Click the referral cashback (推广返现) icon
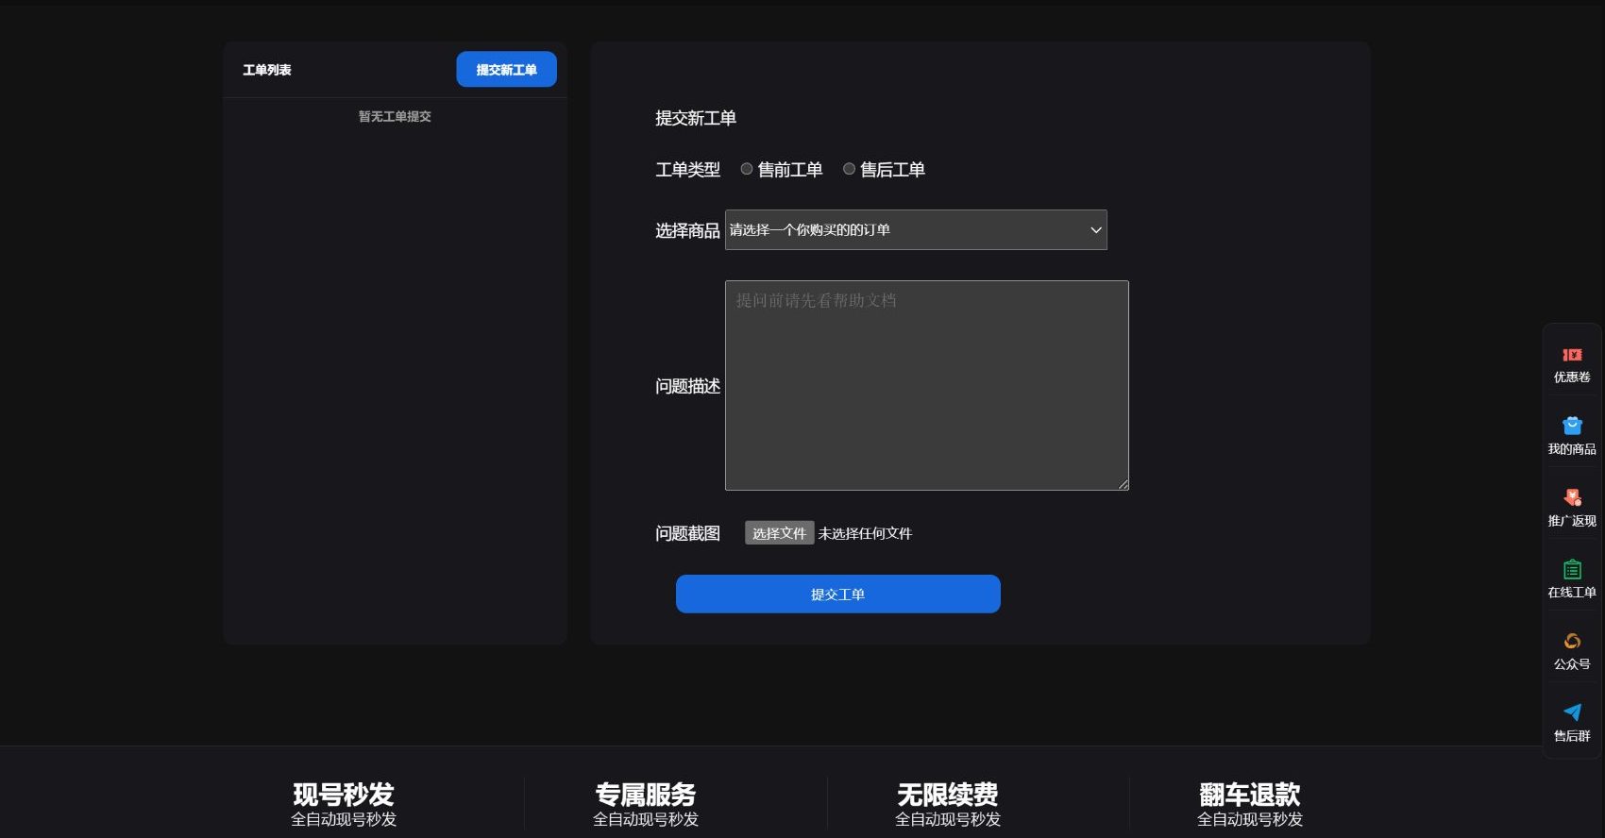Image resolution: width=1605 pixels, height=838 pixels. (x=1572, y=498)
